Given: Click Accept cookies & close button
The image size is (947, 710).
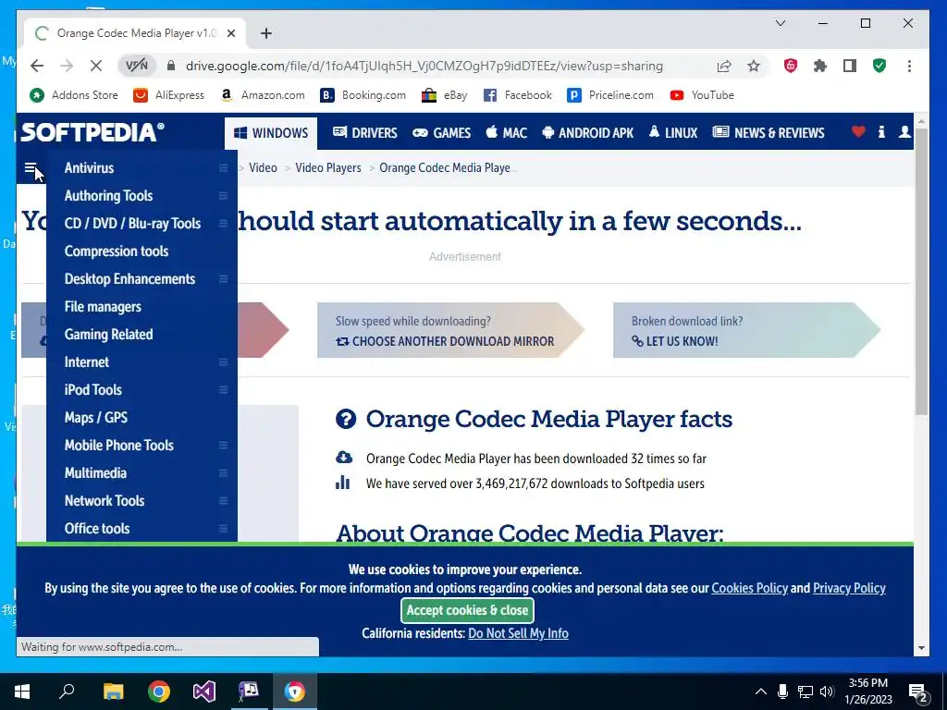Looking at the screenshot, I should [x=467, y=610].
